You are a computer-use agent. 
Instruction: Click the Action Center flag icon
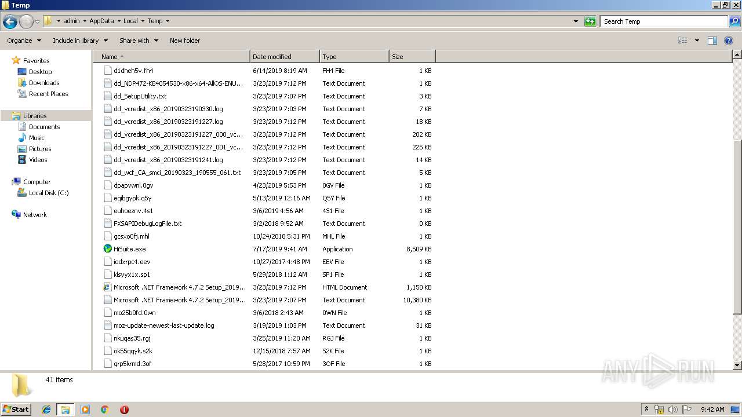[x=687, y=409]
